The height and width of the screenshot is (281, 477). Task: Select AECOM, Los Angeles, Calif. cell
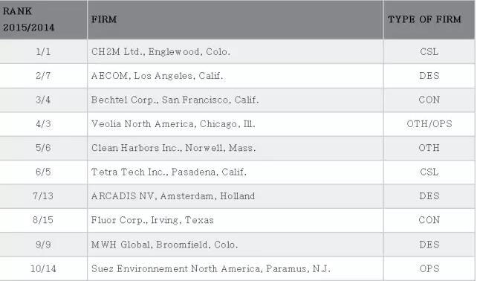[x=235, y=76]
